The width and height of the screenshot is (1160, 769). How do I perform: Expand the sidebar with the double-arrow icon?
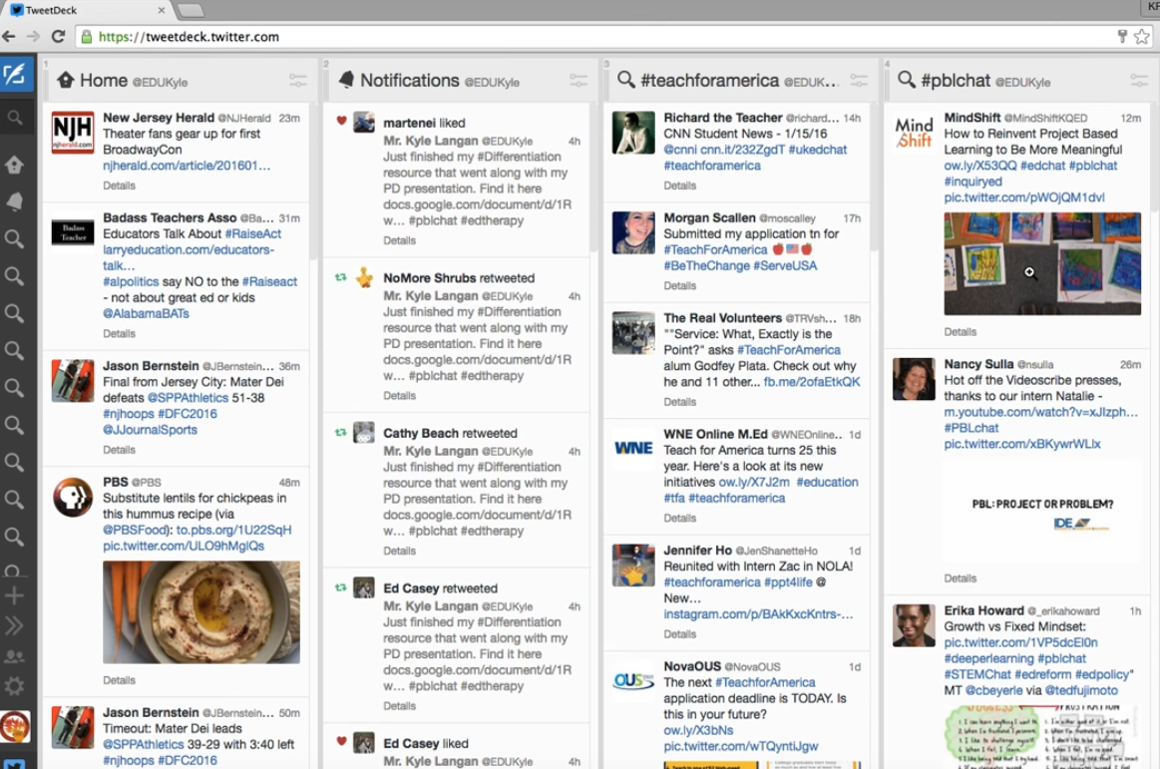pyautogui.click(x=14, y=626)
